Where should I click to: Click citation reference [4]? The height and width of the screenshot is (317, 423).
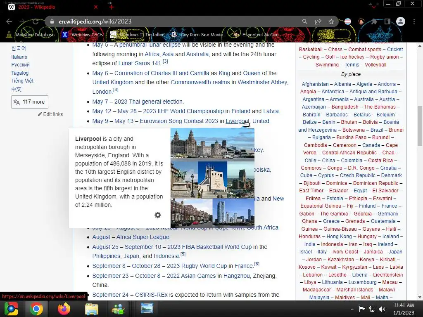pos(116,90)
